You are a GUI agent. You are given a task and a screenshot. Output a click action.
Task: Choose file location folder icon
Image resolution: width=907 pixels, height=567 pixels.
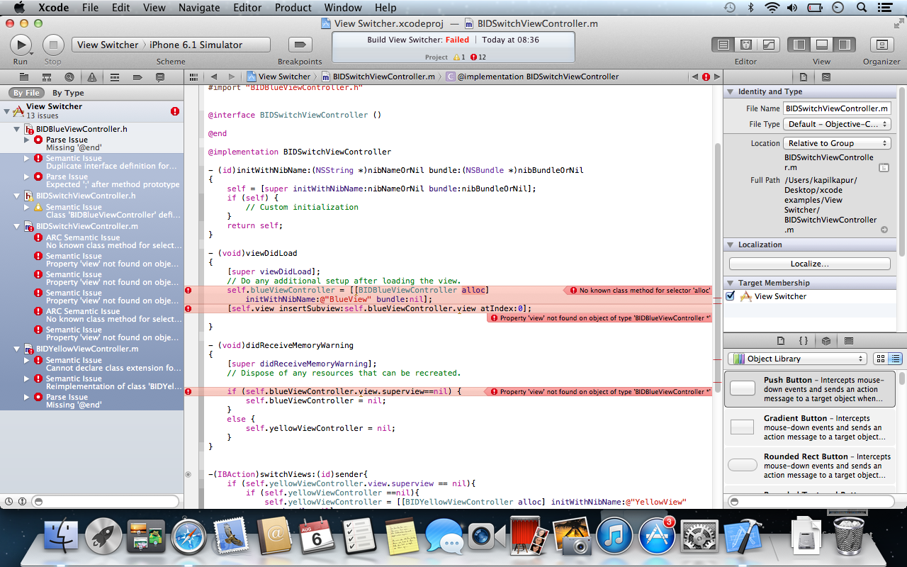click(x=884, y=167)
